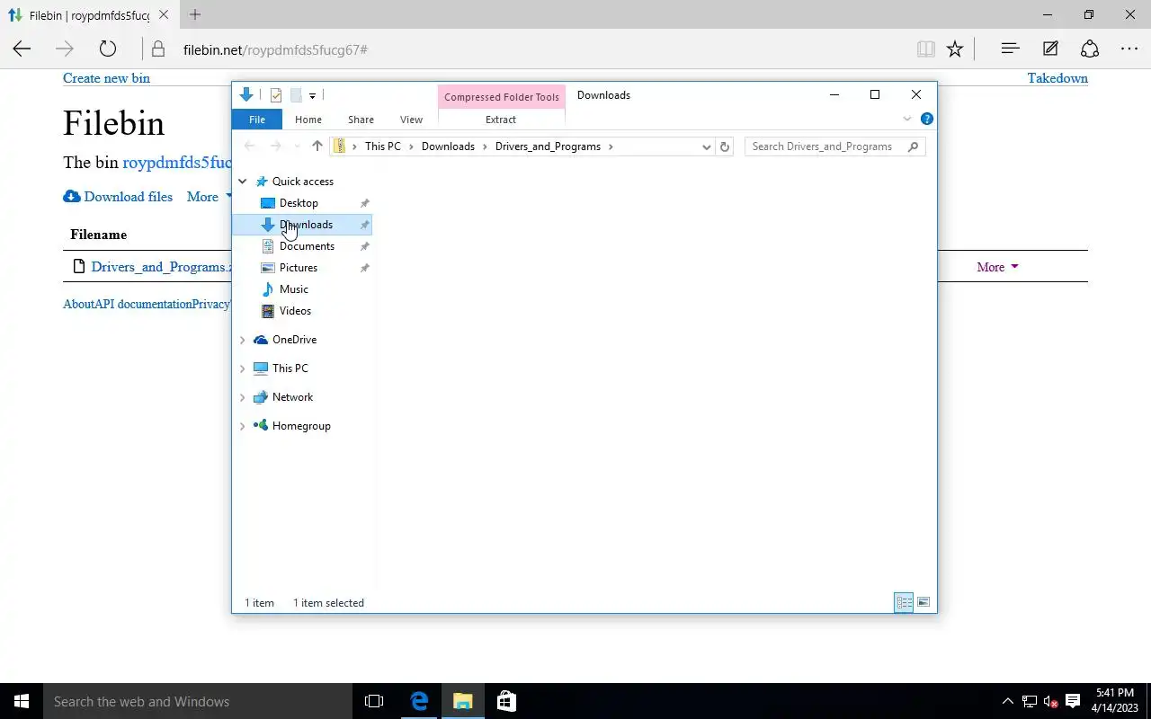Switch to Large icons view in status bar
The height and width of the screenshot is (719, 1151).
tap(923, 603)
